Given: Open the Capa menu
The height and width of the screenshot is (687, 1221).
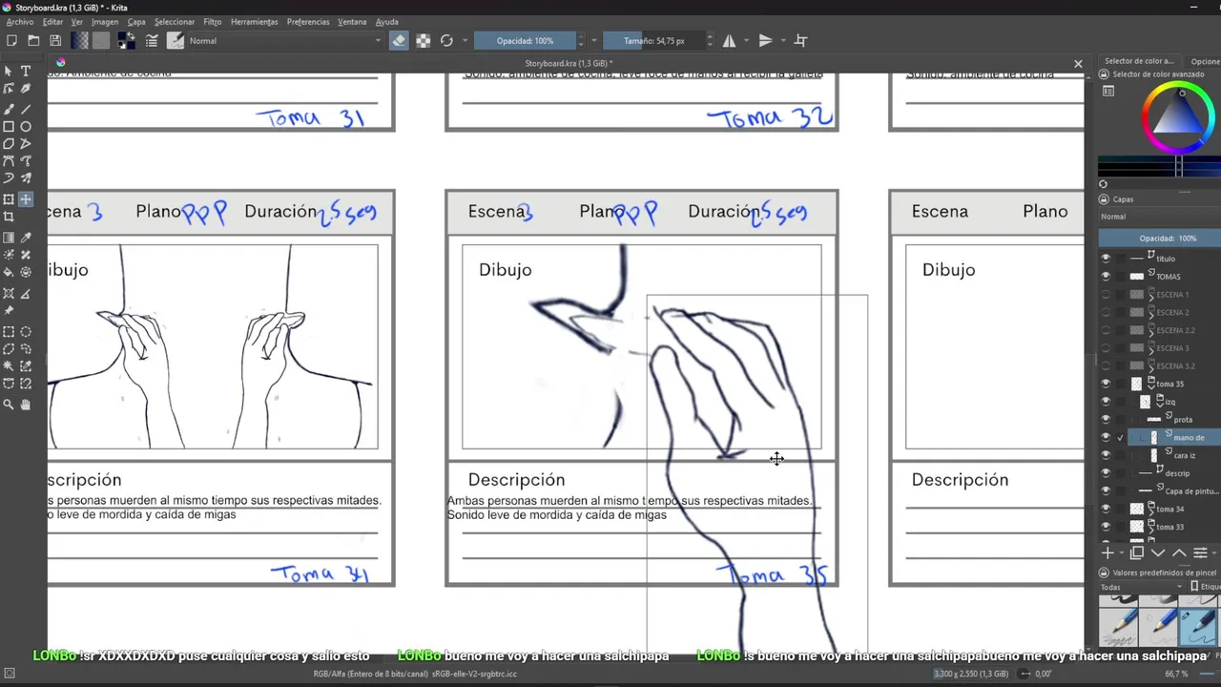Looking at the screenshot, I should pyautogui.click(x=136, y=22).
